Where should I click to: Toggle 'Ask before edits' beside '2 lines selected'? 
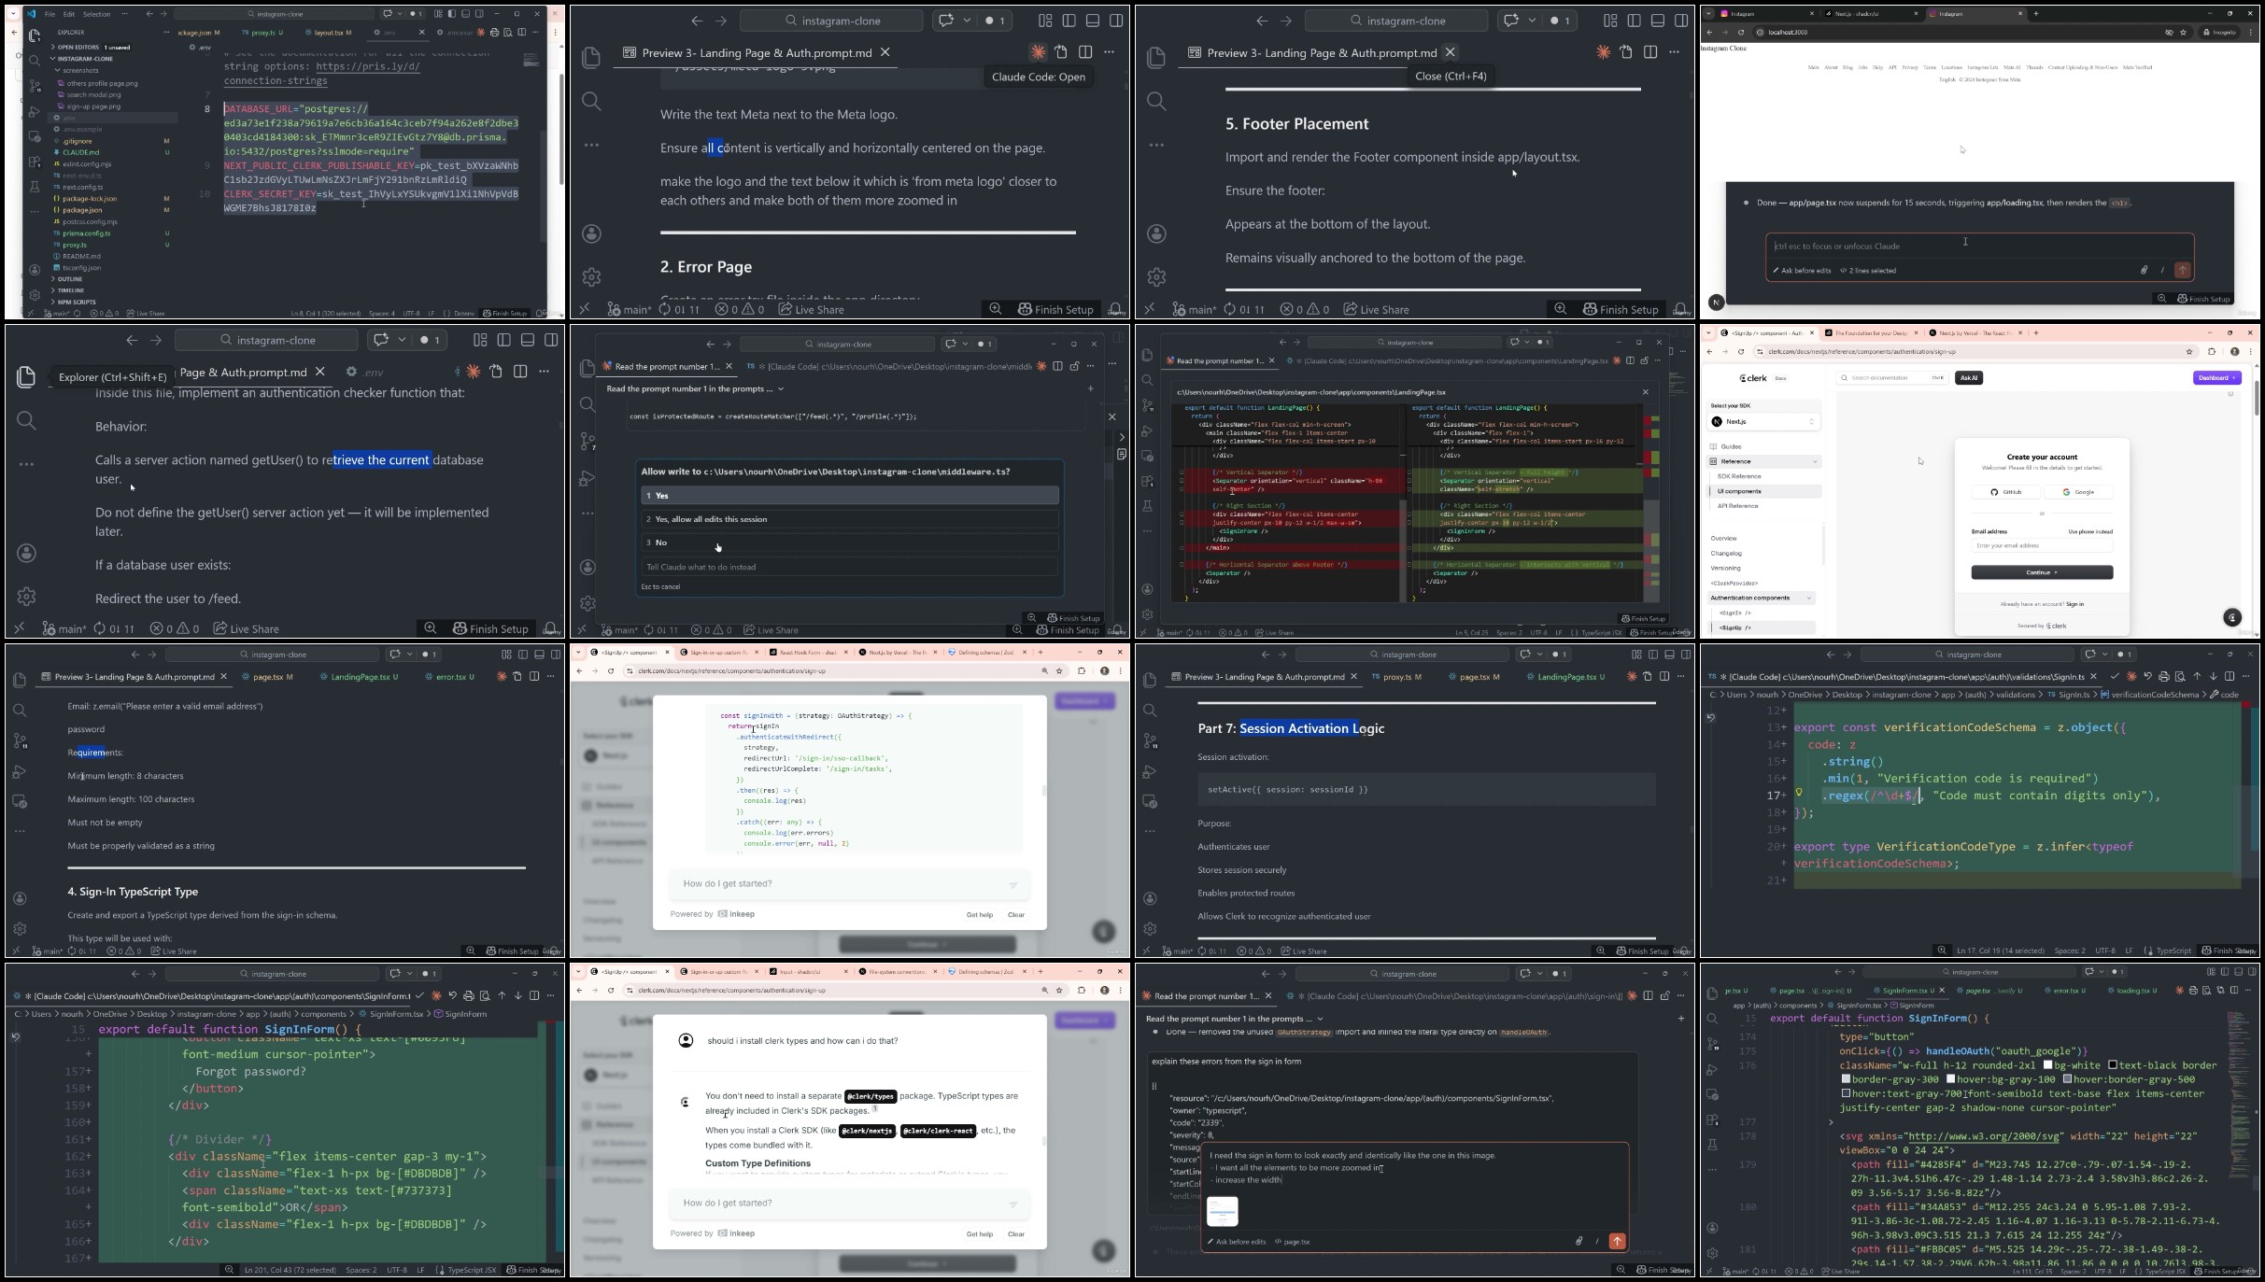(x=1802, y=271)
